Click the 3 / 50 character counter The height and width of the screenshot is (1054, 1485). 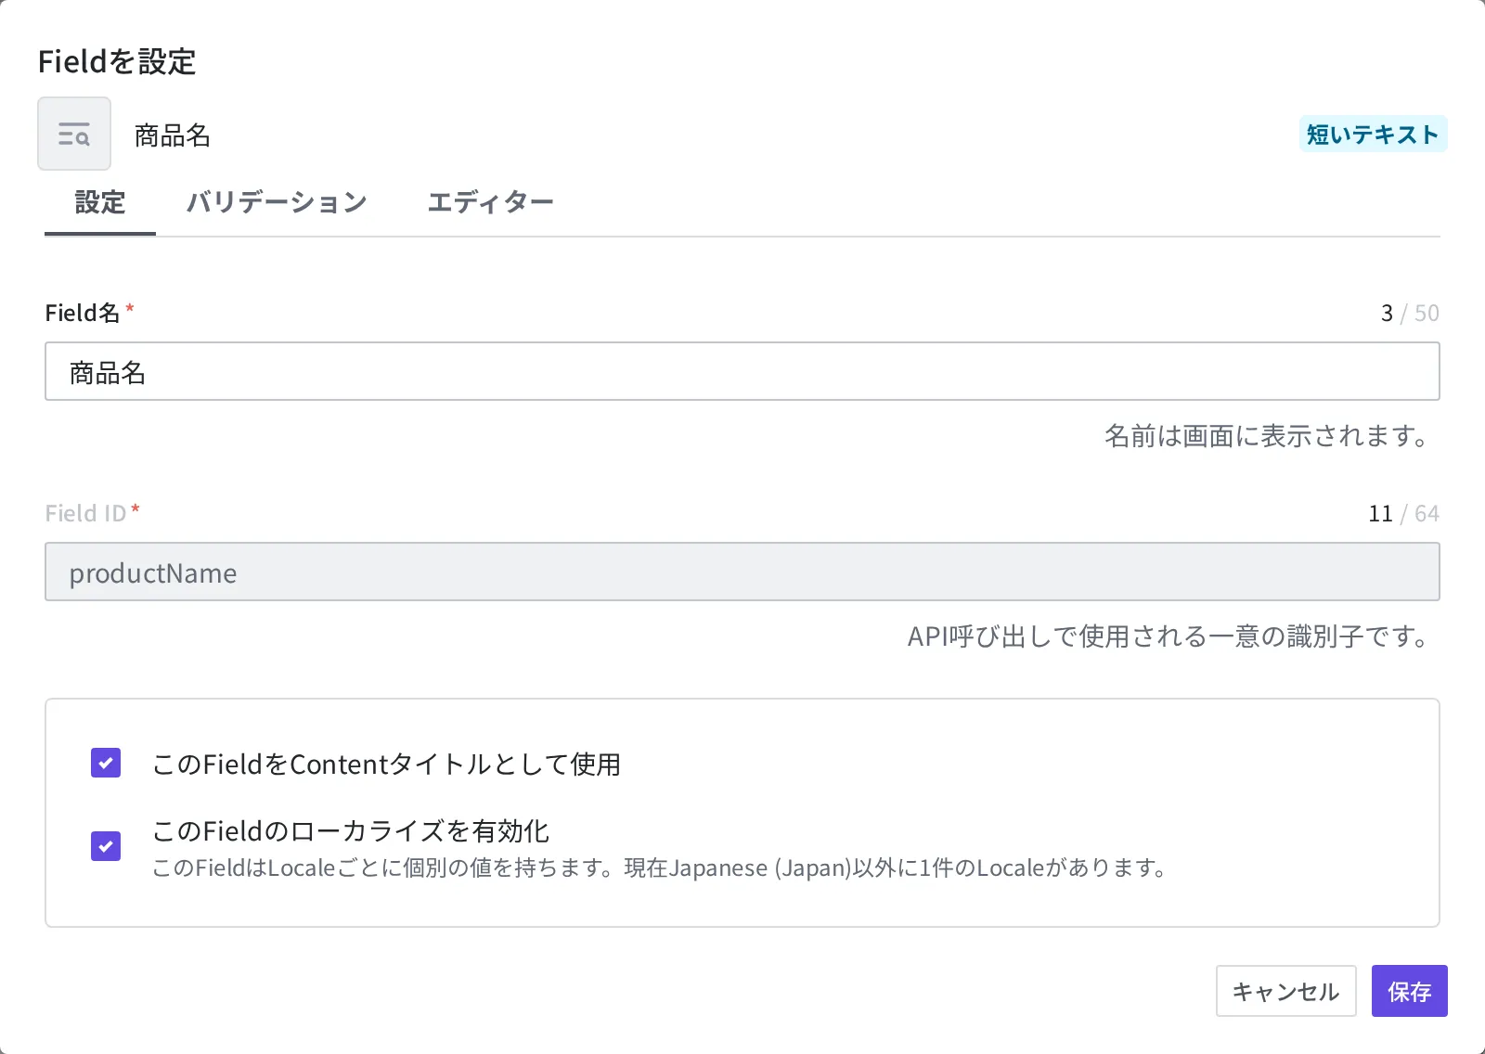(x=1410, y=313)
